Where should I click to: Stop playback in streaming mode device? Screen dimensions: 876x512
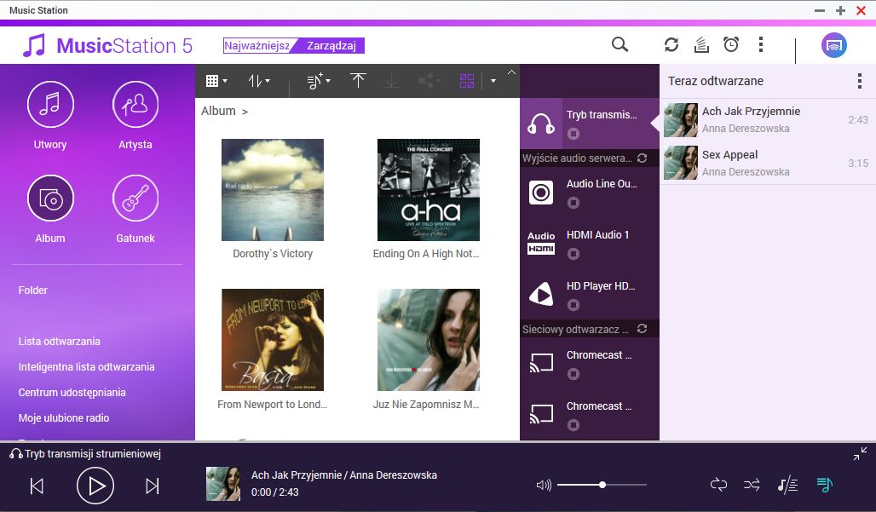[573, 134]
